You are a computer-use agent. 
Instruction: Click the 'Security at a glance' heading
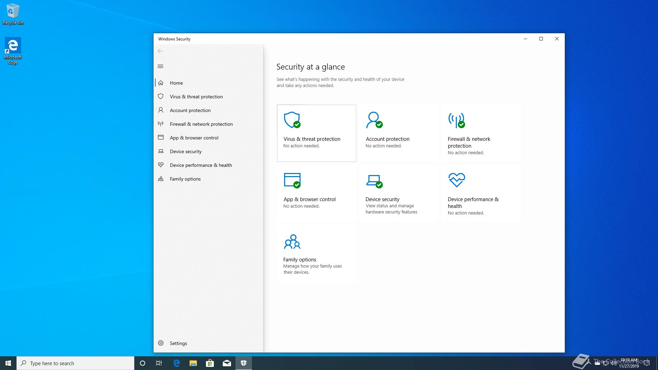pyautogui.click(x=310, y=67)
